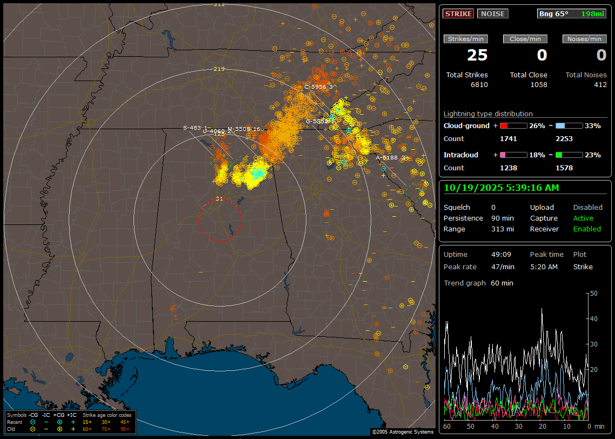Click the green negative intracloud percentage bar

[x=569, y=155]
